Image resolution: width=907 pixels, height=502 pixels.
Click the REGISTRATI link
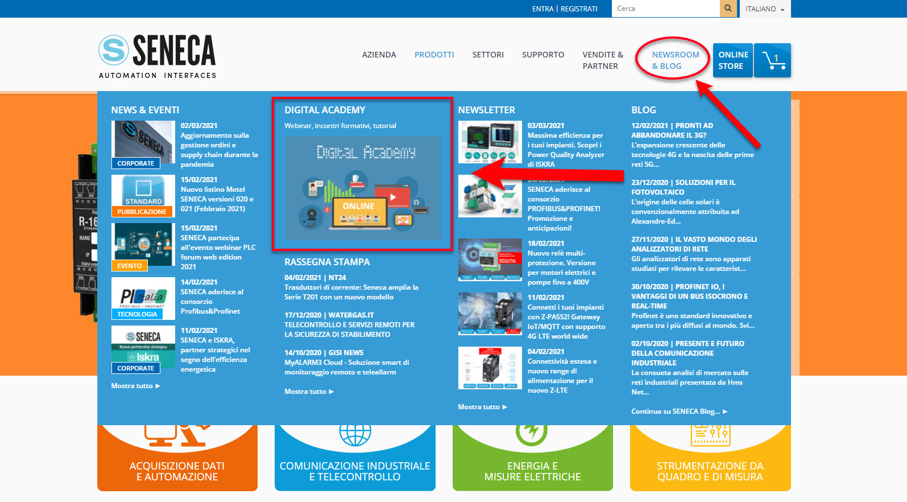pyautogui.click(x=579, y=9)
